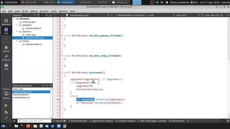Toggle the progress details icon in status bar
Viewport: 230px width, 129px height.
click(x=223, y=121)
